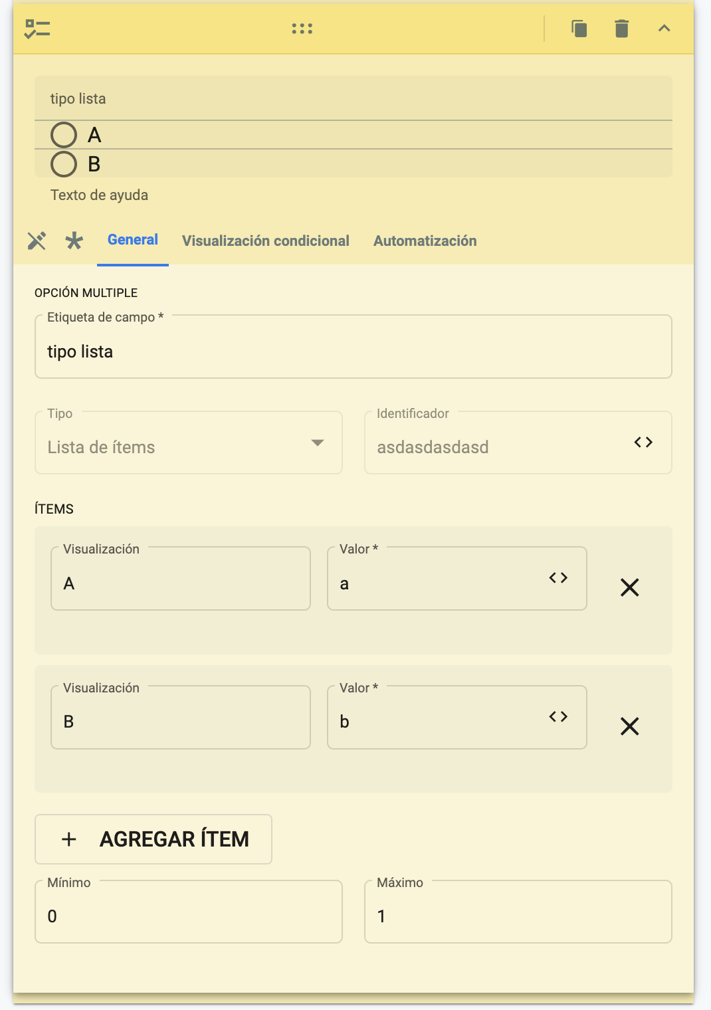This screenshot has width=711, height=1010.
Task: Click the code brackets icon next to Identificador
Action: tap(643, 442)
